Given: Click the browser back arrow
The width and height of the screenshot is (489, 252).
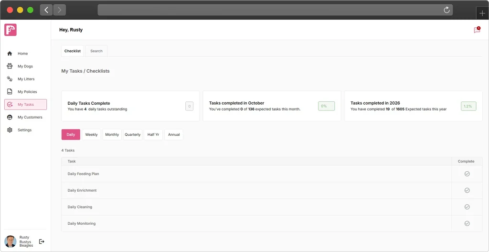Looking at the screenshot, I should [x=46, y=10].
